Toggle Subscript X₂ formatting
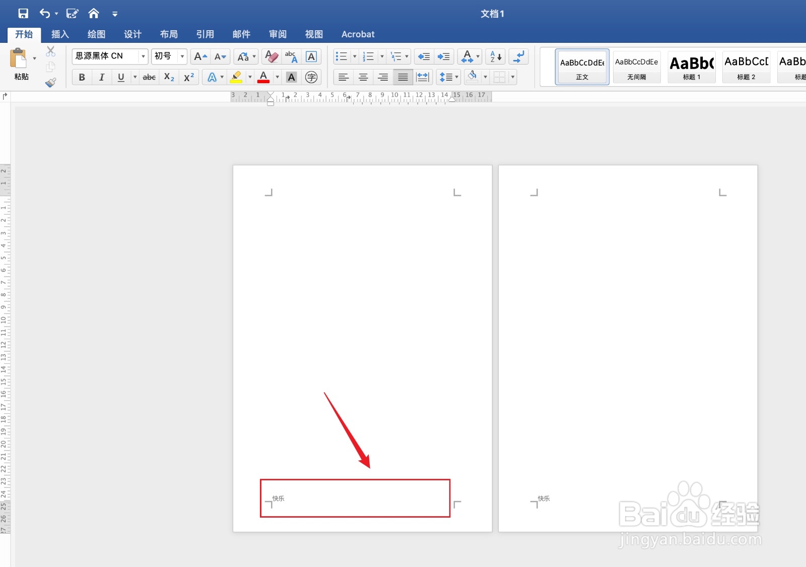This screenshot has width=806, height=567. [x=169, y=77]
